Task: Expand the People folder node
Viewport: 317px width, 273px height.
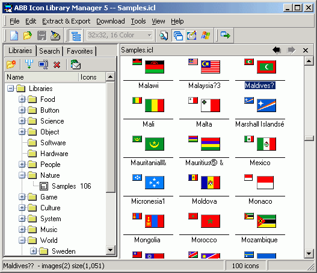Action: 22,165
